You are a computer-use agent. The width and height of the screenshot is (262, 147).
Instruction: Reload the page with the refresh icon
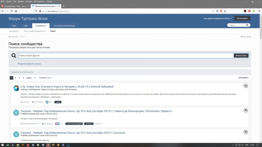pyautogui.click(x=12, y=11)
